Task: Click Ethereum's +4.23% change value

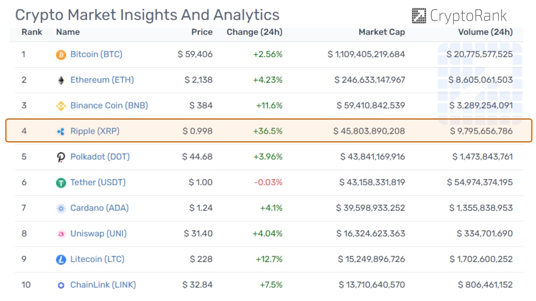Action: click(268, 80)
